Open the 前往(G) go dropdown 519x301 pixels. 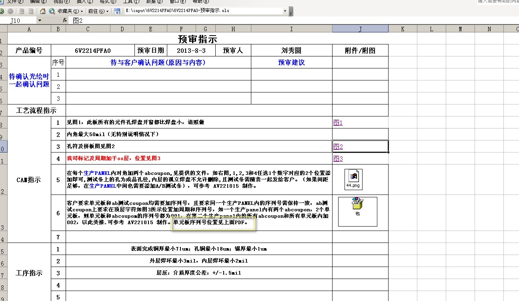point(98,11)
